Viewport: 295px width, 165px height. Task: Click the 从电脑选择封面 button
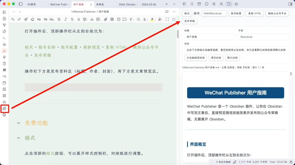tap(196, 58)
